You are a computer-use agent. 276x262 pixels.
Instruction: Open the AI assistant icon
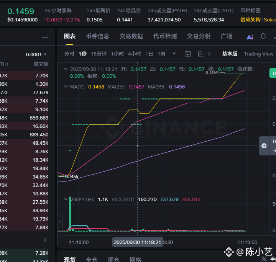tap(250, 37)
